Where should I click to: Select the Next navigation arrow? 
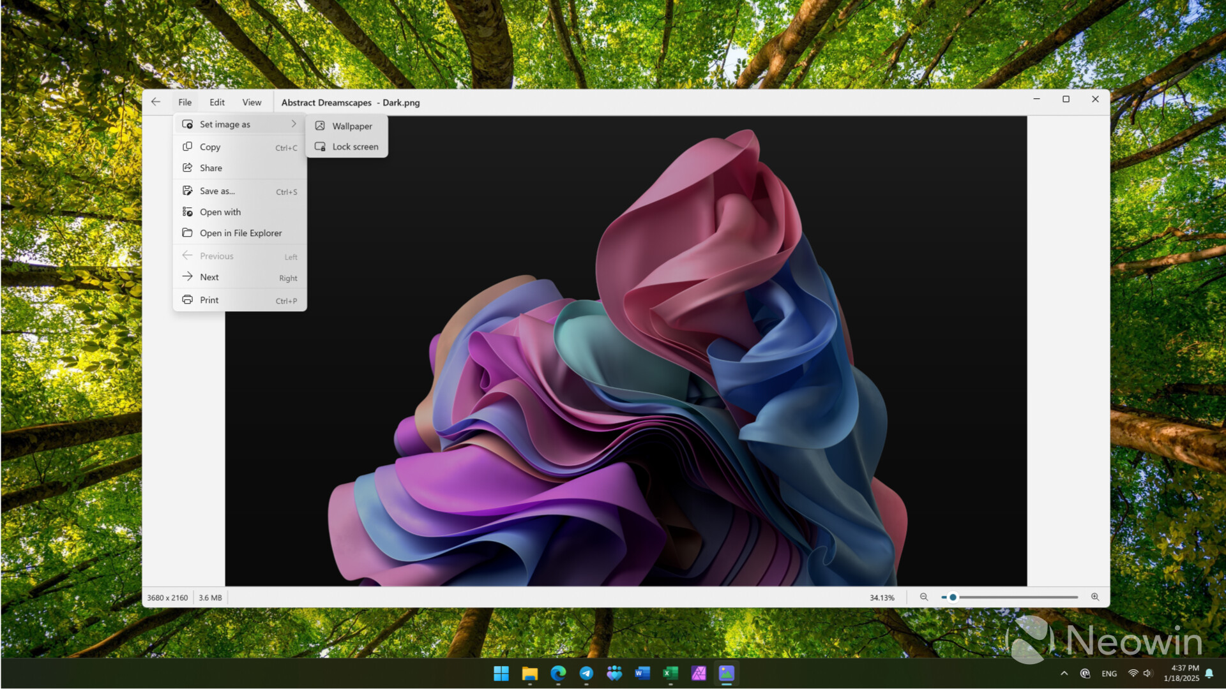[x=187, y=277]
